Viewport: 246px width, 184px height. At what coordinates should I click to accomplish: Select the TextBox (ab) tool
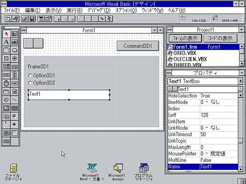15,42
